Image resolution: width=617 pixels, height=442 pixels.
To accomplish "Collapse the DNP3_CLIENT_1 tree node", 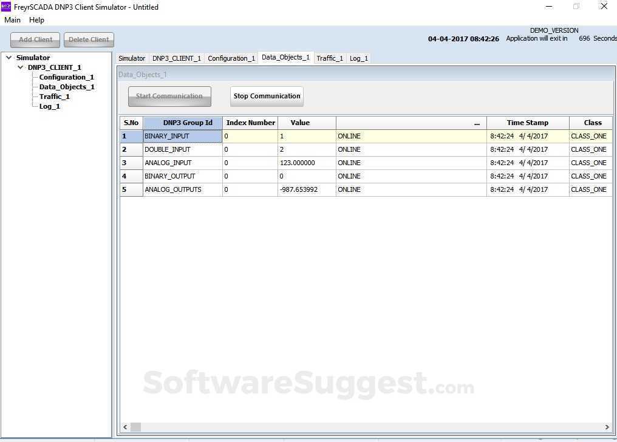I will [21, 67].
